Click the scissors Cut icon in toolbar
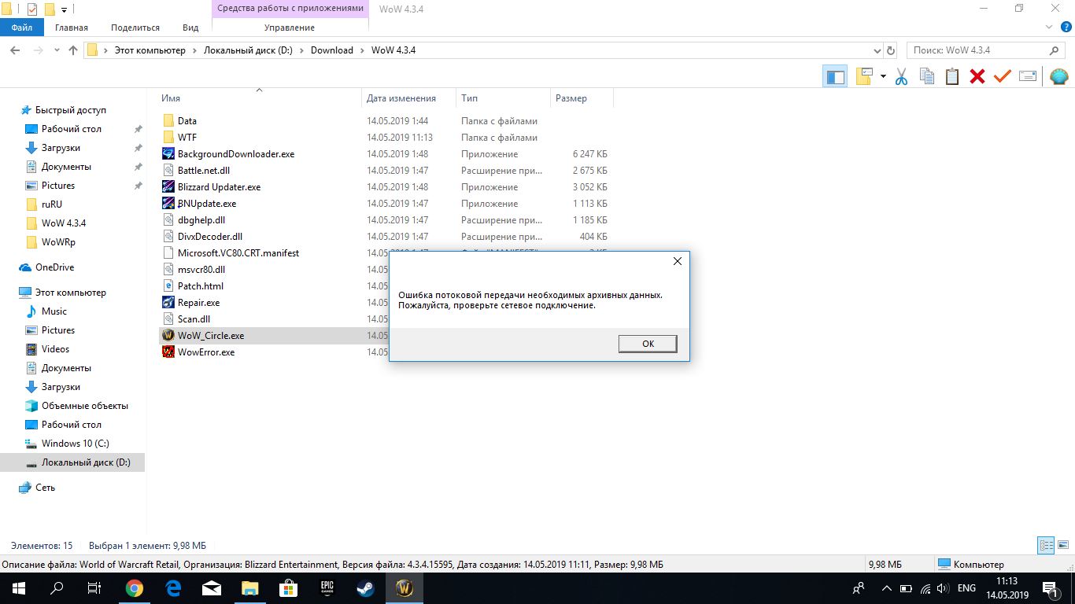 tap(902, 76)
